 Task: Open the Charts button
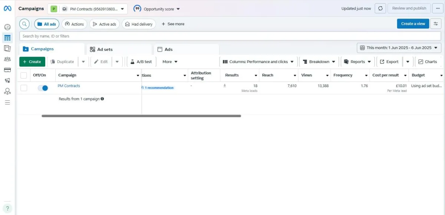click(x=428, y=62)
